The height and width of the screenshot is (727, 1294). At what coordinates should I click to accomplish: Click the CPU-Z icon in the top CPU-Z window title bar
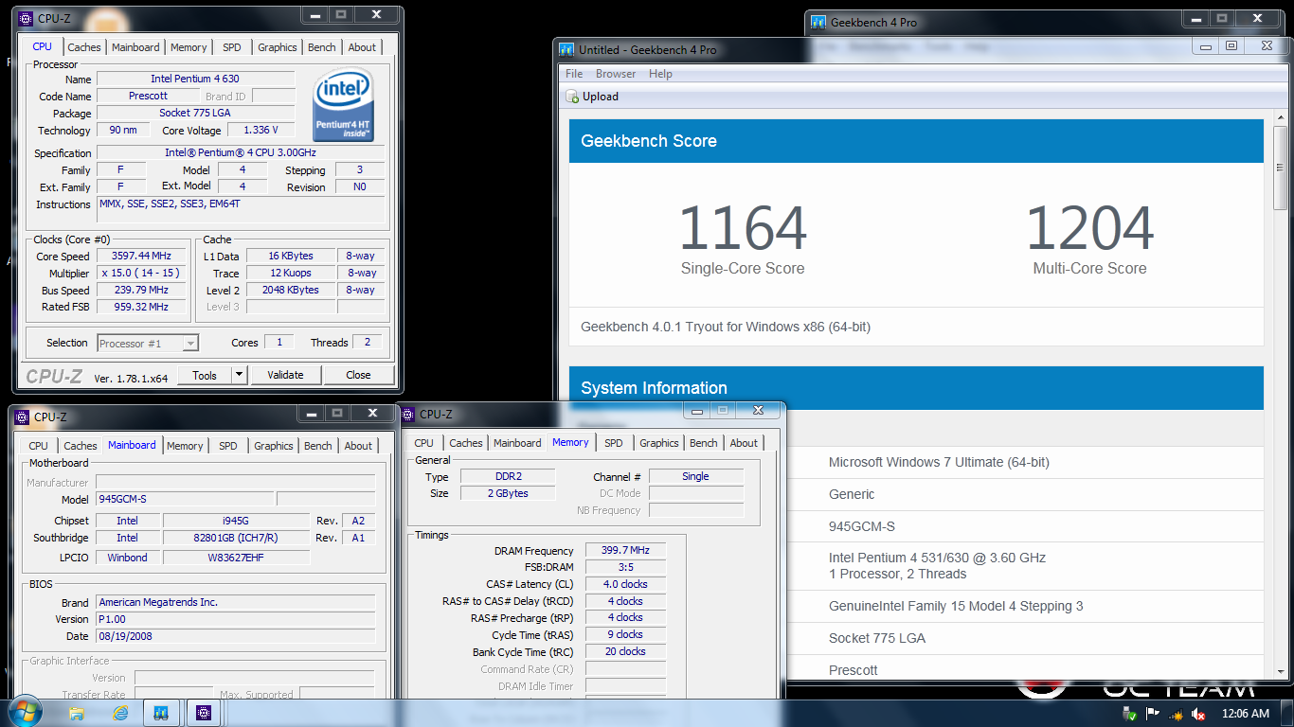(25, 18)
